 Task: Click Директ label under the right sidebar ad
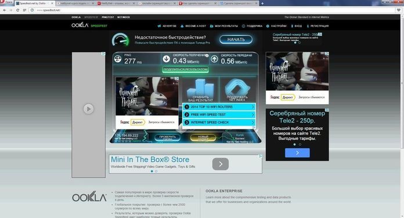tap(288, 97)
